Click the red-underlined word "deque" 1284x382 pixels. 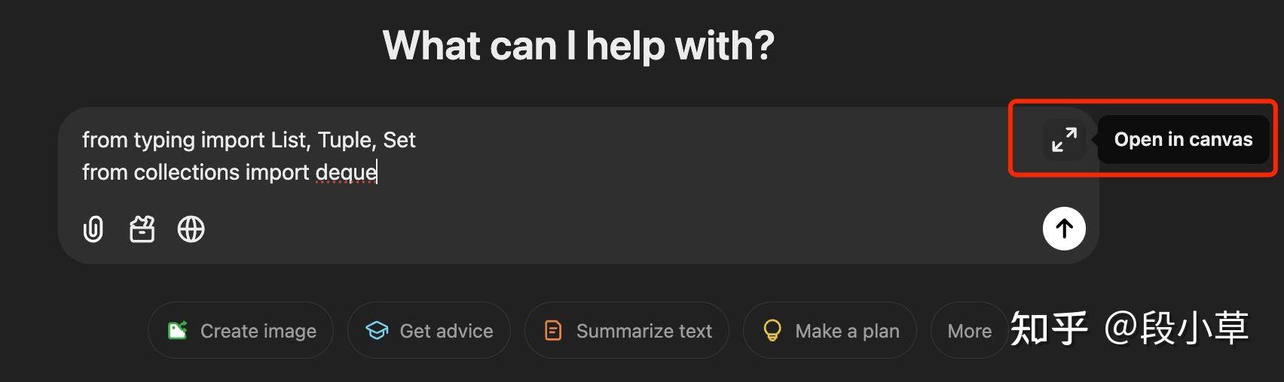click(x=346, y=173)
